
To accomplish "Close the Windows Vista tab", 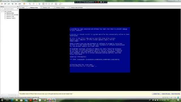I will point(39,8).
